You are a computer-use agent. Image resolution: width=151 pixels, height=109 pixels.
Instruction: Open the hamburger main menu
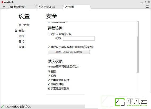coord(147,7)
